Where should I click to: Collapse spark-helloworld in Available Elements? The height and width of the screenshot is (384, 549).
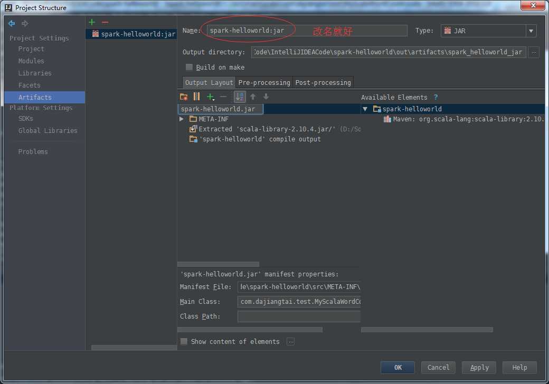(x=365, y=109)
